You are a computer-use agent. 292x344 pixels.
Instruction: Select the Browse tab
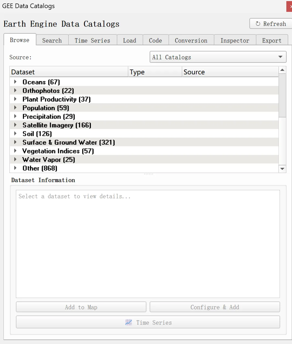click(x=20, y=40)
